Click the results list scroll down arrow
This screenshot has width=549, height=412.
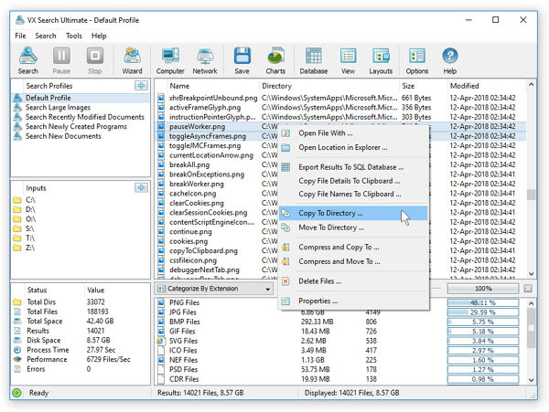click(x=531, y=274)
